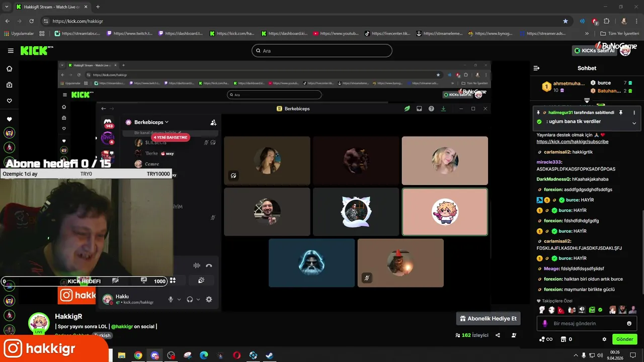Mute Discord microphone
Image resolution: width=644 pixels, height=362 pixels.
point(171,299)
